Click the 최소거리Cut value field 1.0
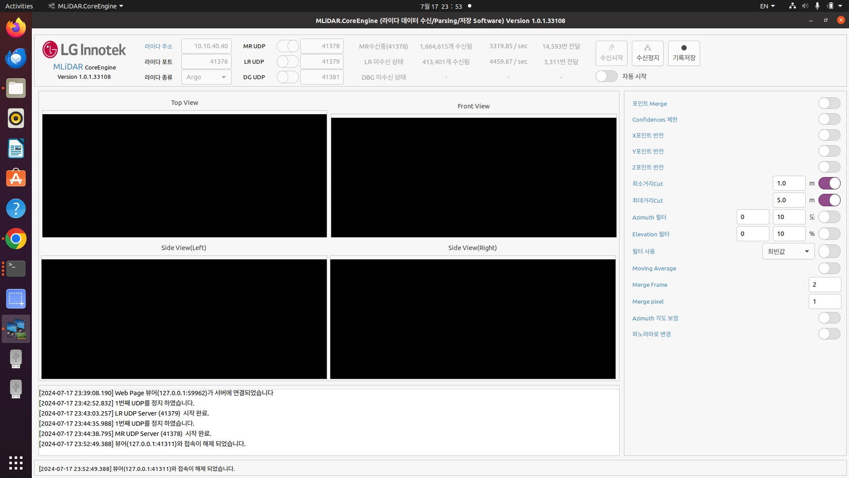This screenshot has width=849, height=478. tap(789, 183)
